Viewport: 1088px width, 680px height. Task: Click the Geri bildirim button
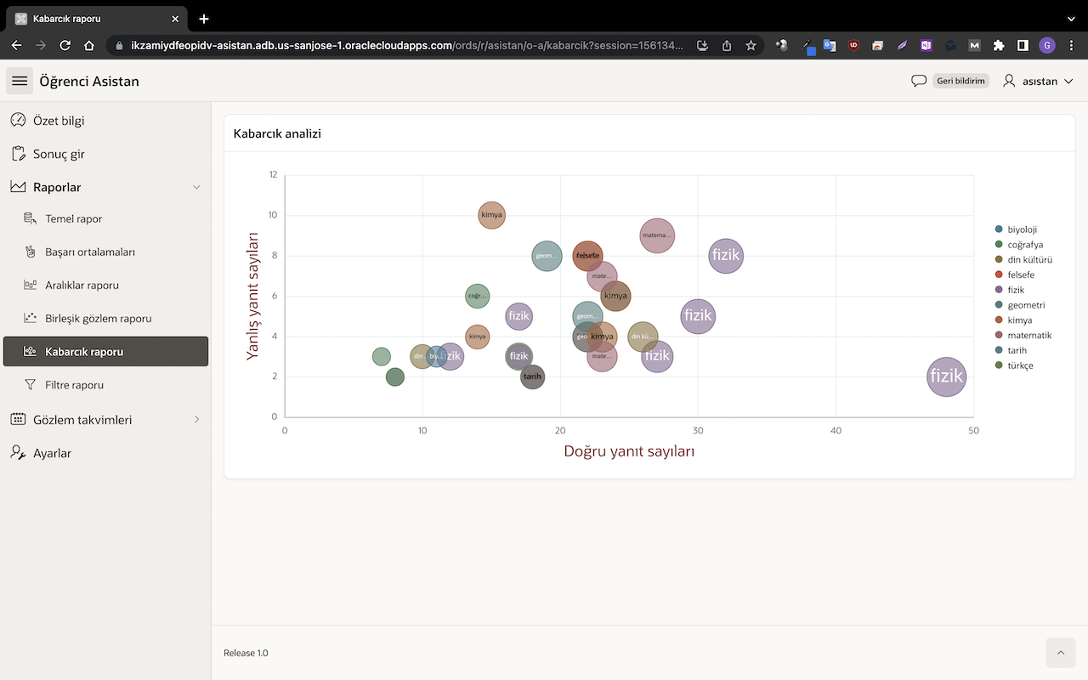[960, 81]
